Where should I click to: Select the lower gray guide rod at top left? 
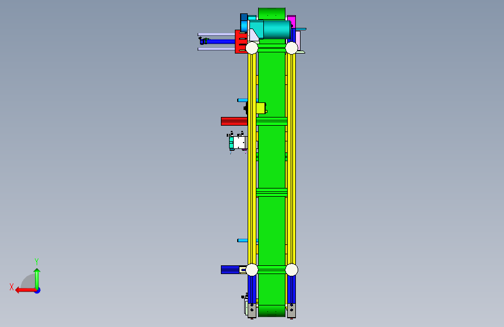(x=216, y=49)
